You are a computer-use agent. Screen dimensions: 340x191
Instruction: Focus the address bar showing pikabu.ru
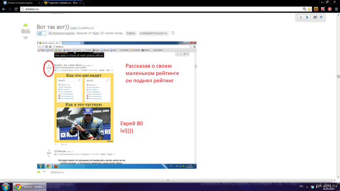(162, 9)
